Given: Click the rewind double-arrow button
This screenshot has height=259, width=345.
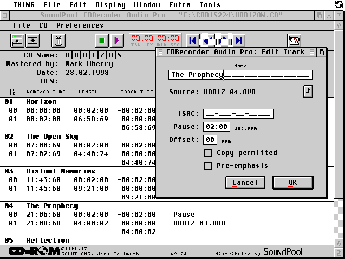Looking at the screenshot, I should (x=208, y=41).
